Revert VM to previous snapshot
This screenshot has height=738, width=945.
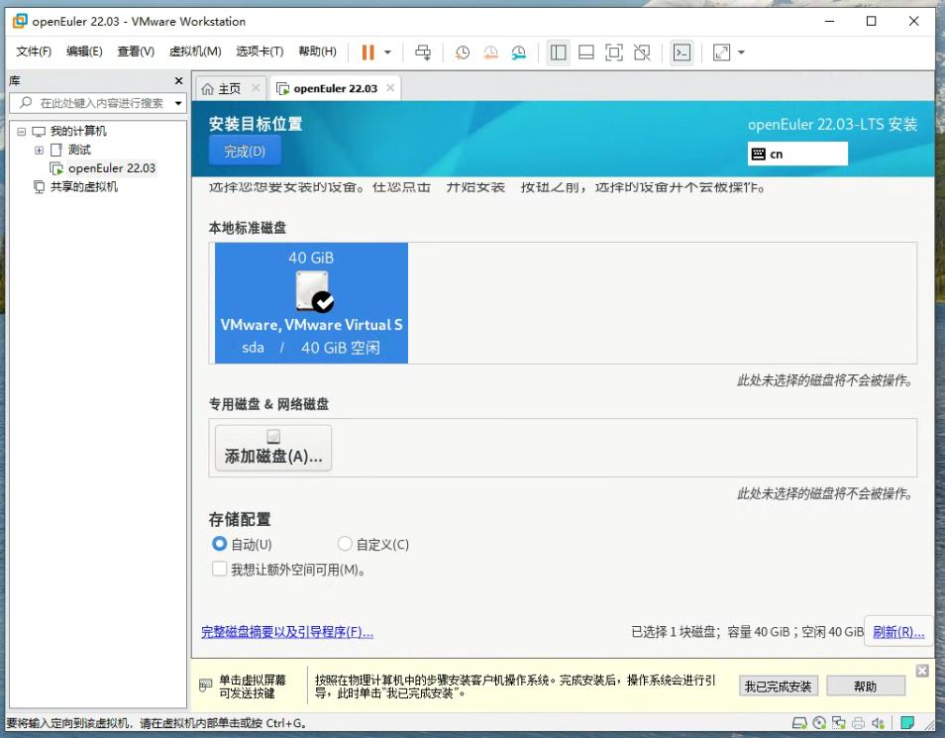click(x=490, y=53)
